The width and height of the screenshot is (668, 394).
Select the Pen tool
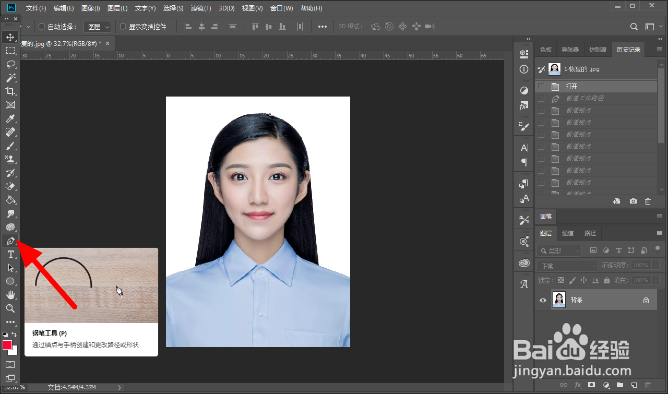click(10, 241)
